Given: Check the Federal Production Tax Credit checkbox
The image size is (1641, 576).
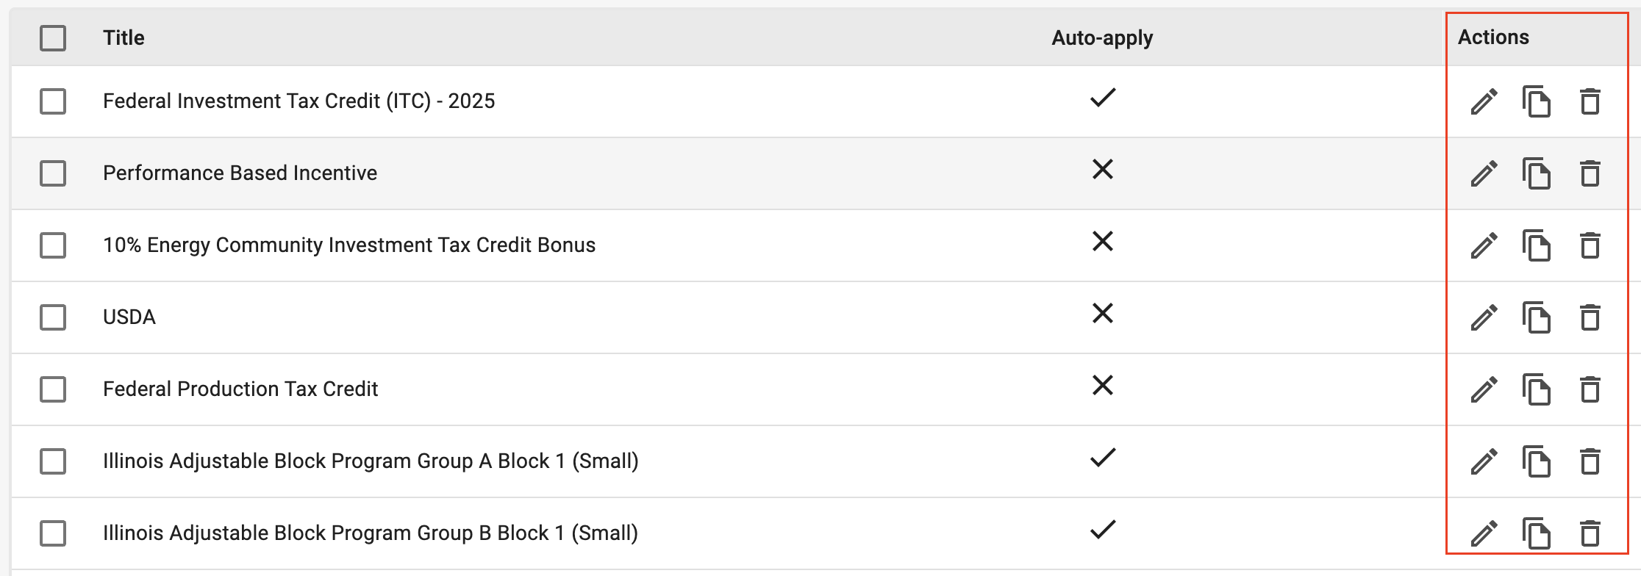Looking at the screenshot, I should tap(53, 389).
